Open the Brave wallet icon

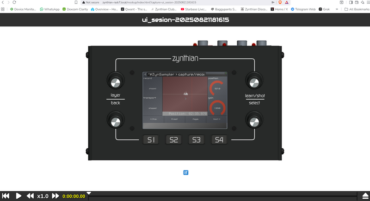point(357,2)
